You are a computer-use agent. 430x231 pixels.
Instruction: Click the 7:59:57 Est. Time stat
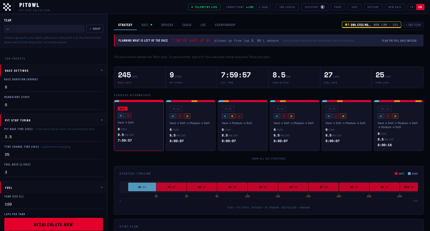[243, 77]
